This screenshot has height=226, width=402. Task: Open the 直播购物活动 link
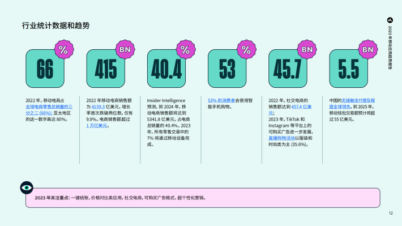pos(281,138)
